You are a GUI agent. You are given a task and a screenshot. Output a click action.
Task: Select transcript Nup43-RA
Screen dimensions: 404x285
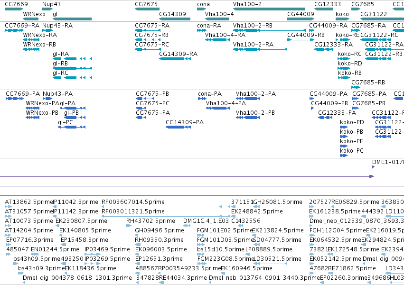(x=47, y=30)
